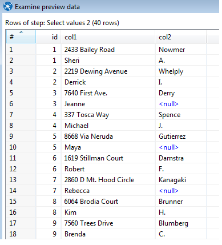Select row number 10 cell
Viewport: 222px width, 245px height.
point(21,147)
